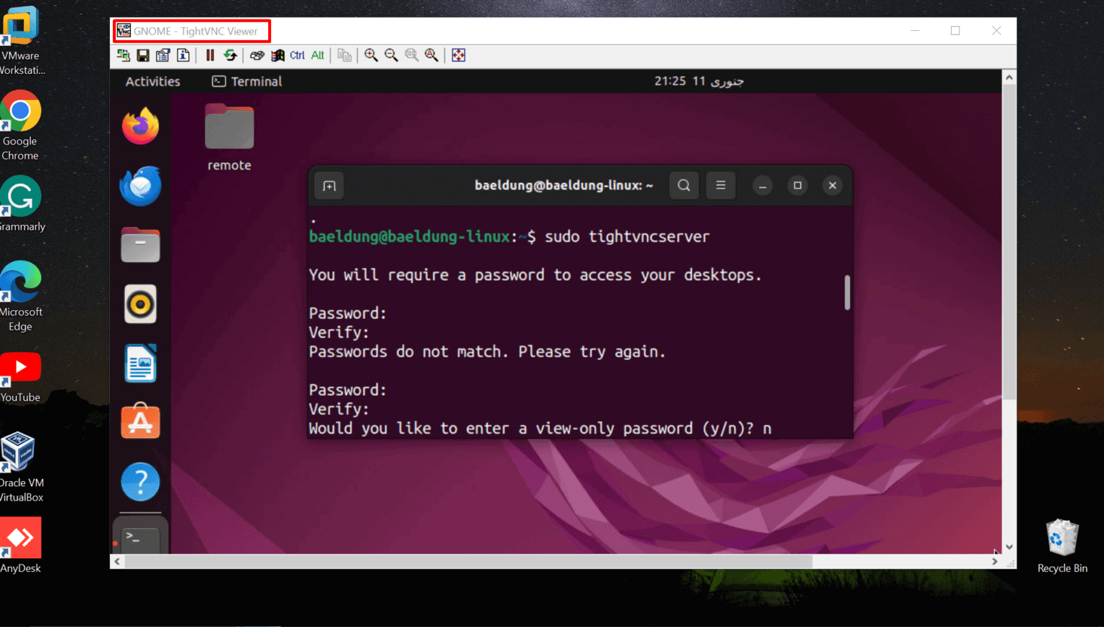The width and height of the screenshot is (1104, 627).
Task: Open search in the GNOME terminal
Action: pos(684,185)
